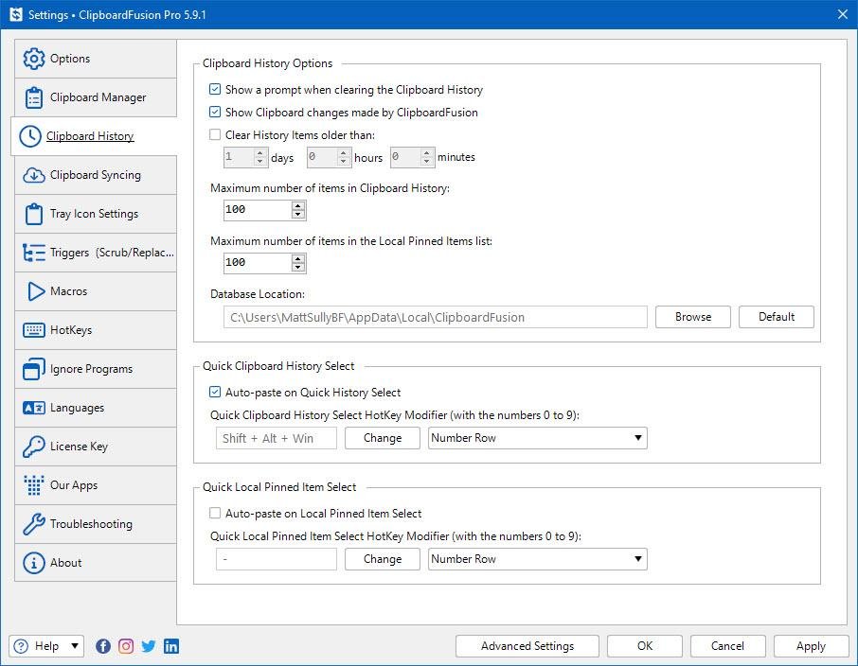Open Advanced Settings

(x=527, y=646)
